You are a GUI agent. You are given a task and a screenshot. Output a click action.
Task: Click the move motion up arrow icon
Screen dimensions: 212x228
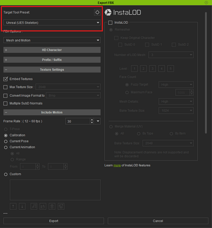tap(13, 207)
